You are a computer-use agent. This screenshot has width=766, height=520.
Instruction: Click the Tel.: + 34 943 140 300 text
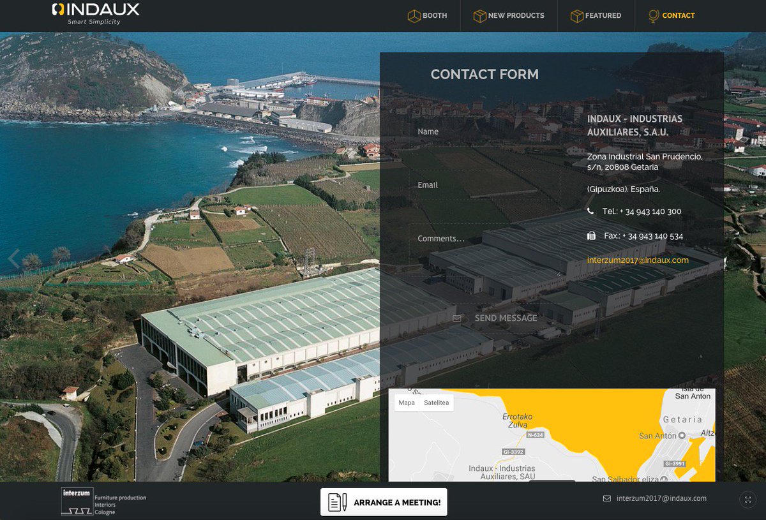tap(642, 211)
